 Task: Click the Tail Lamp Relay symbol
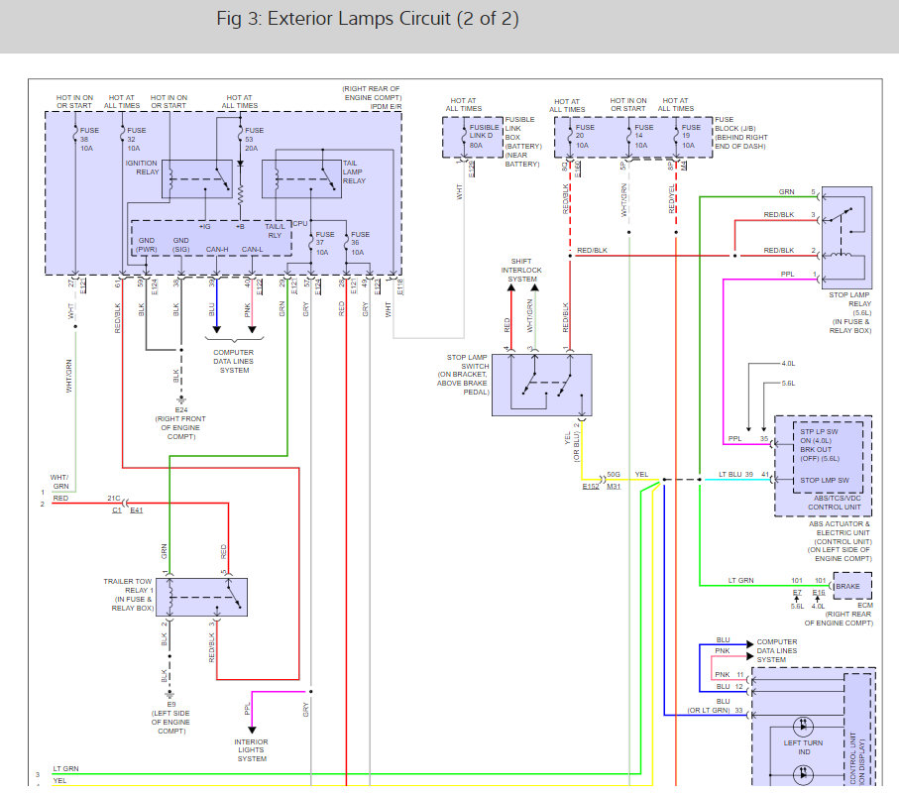[x=301, y=178]
